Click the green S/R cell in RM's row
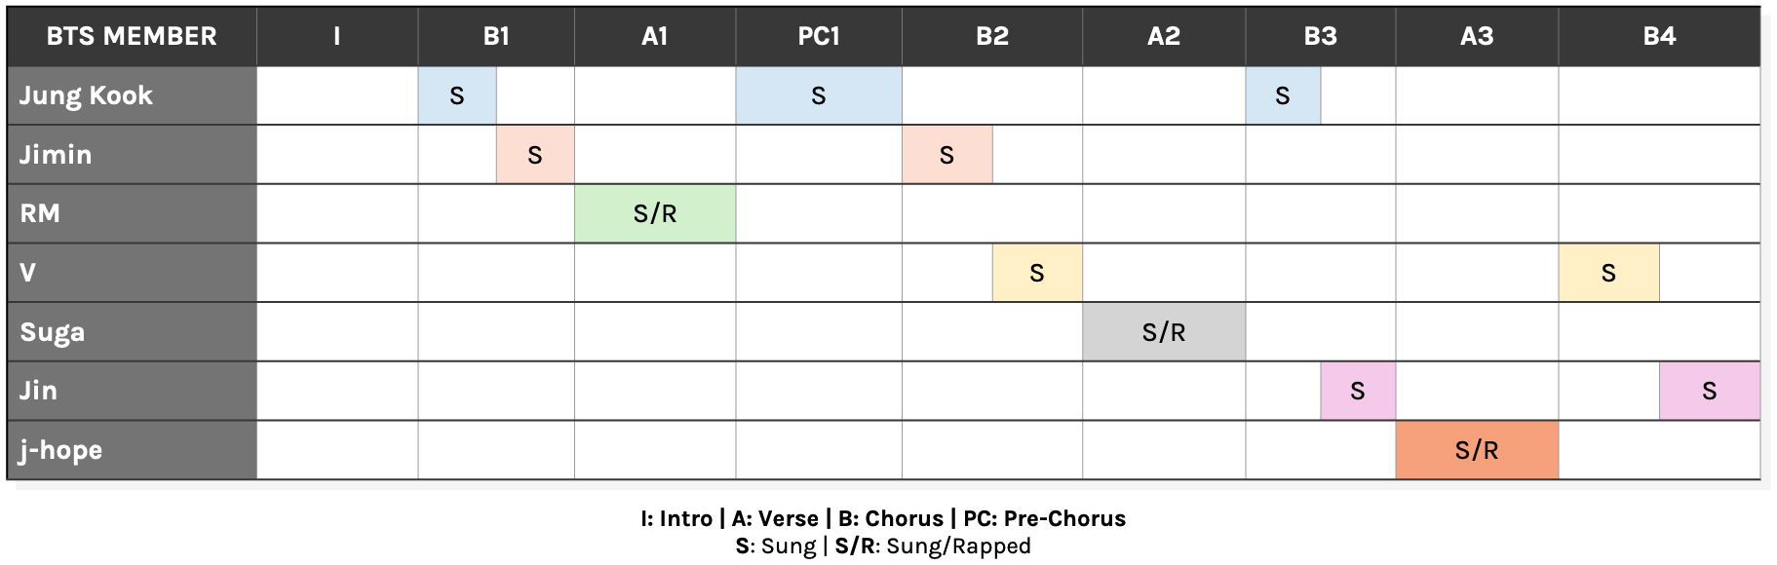1777x565 pixels. 655,213
